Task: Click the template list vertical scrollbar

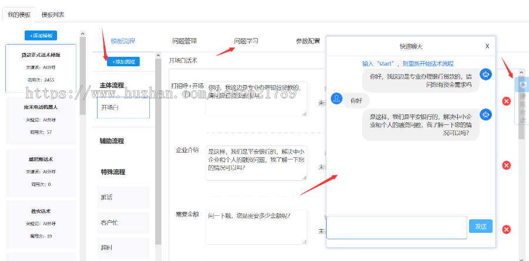Action: point(83,76)
